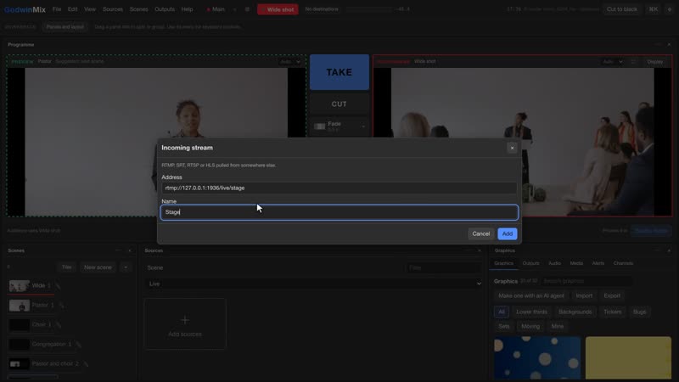Click the Display button in programme
The width and height of the screenshot is (679, 382).
[654, 61]
